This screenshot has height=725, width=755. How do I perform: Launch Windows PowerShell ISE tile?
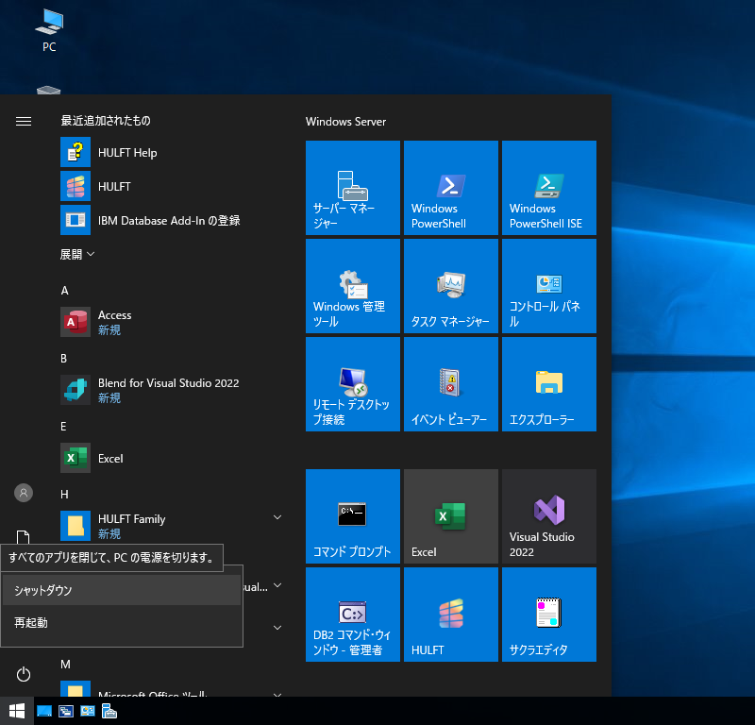pyautogui.click(x=548, y=188)
